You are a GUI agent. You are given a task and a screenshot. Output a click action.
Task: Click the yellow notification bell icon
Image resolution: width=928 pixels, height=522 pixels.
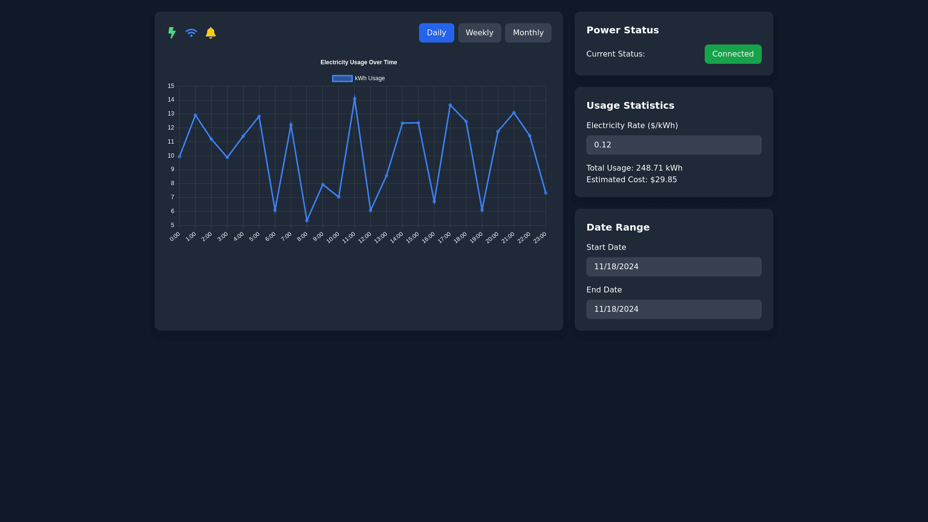click(211, 33)
